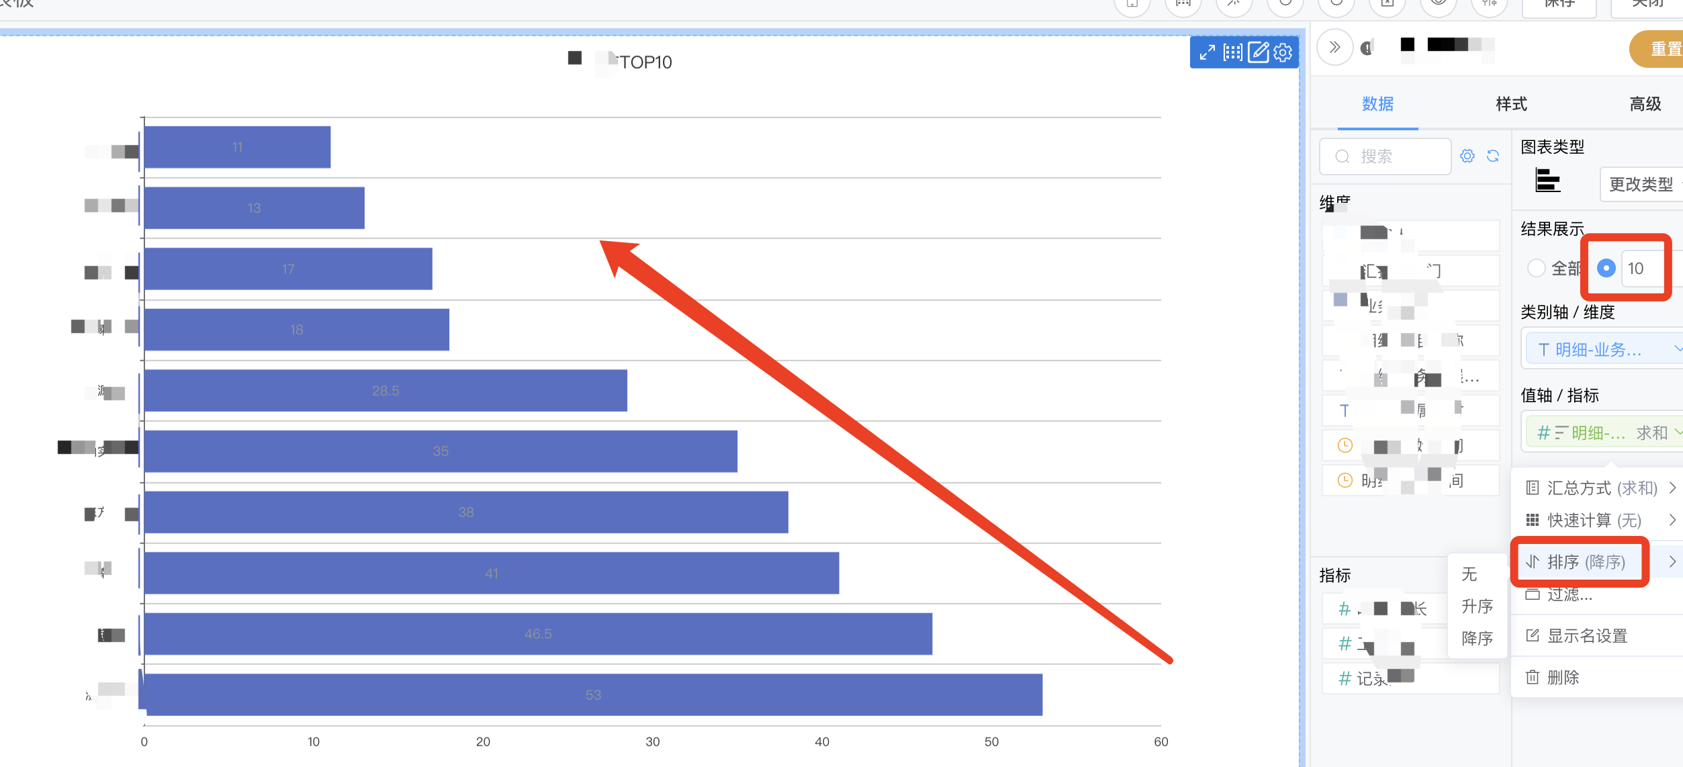
Task: Click the clock-icon time dimension field ending in 间
Action: 1410,480
